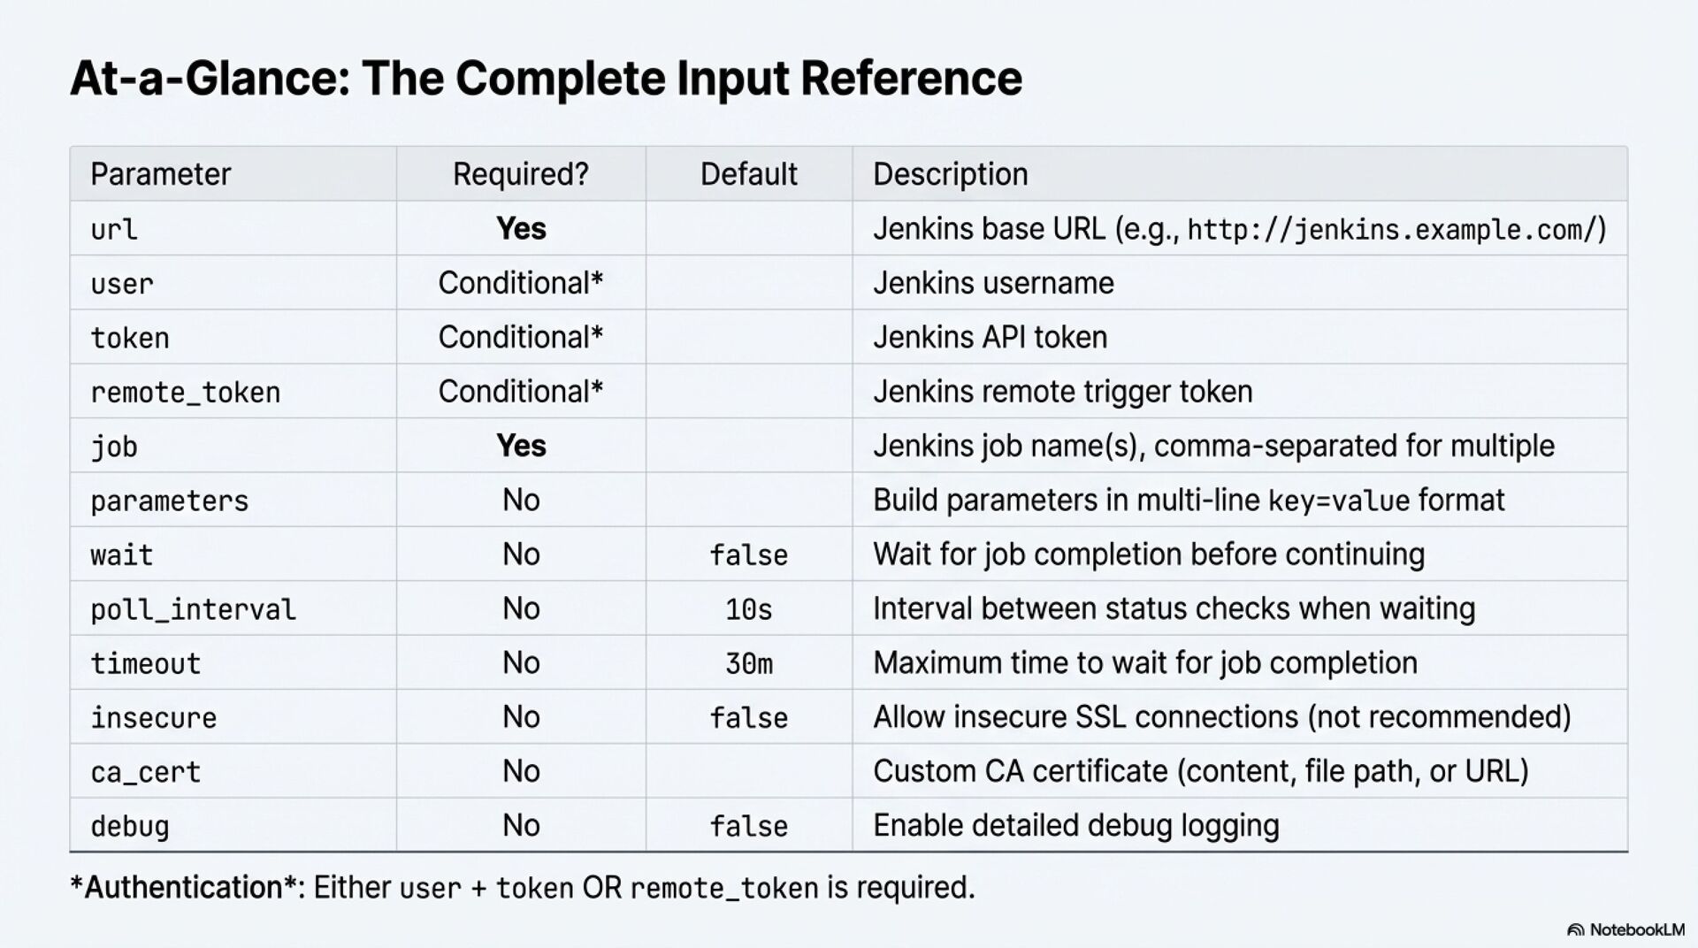
Task: Click Conditional* in the user row
Action: tap(520, 283)
